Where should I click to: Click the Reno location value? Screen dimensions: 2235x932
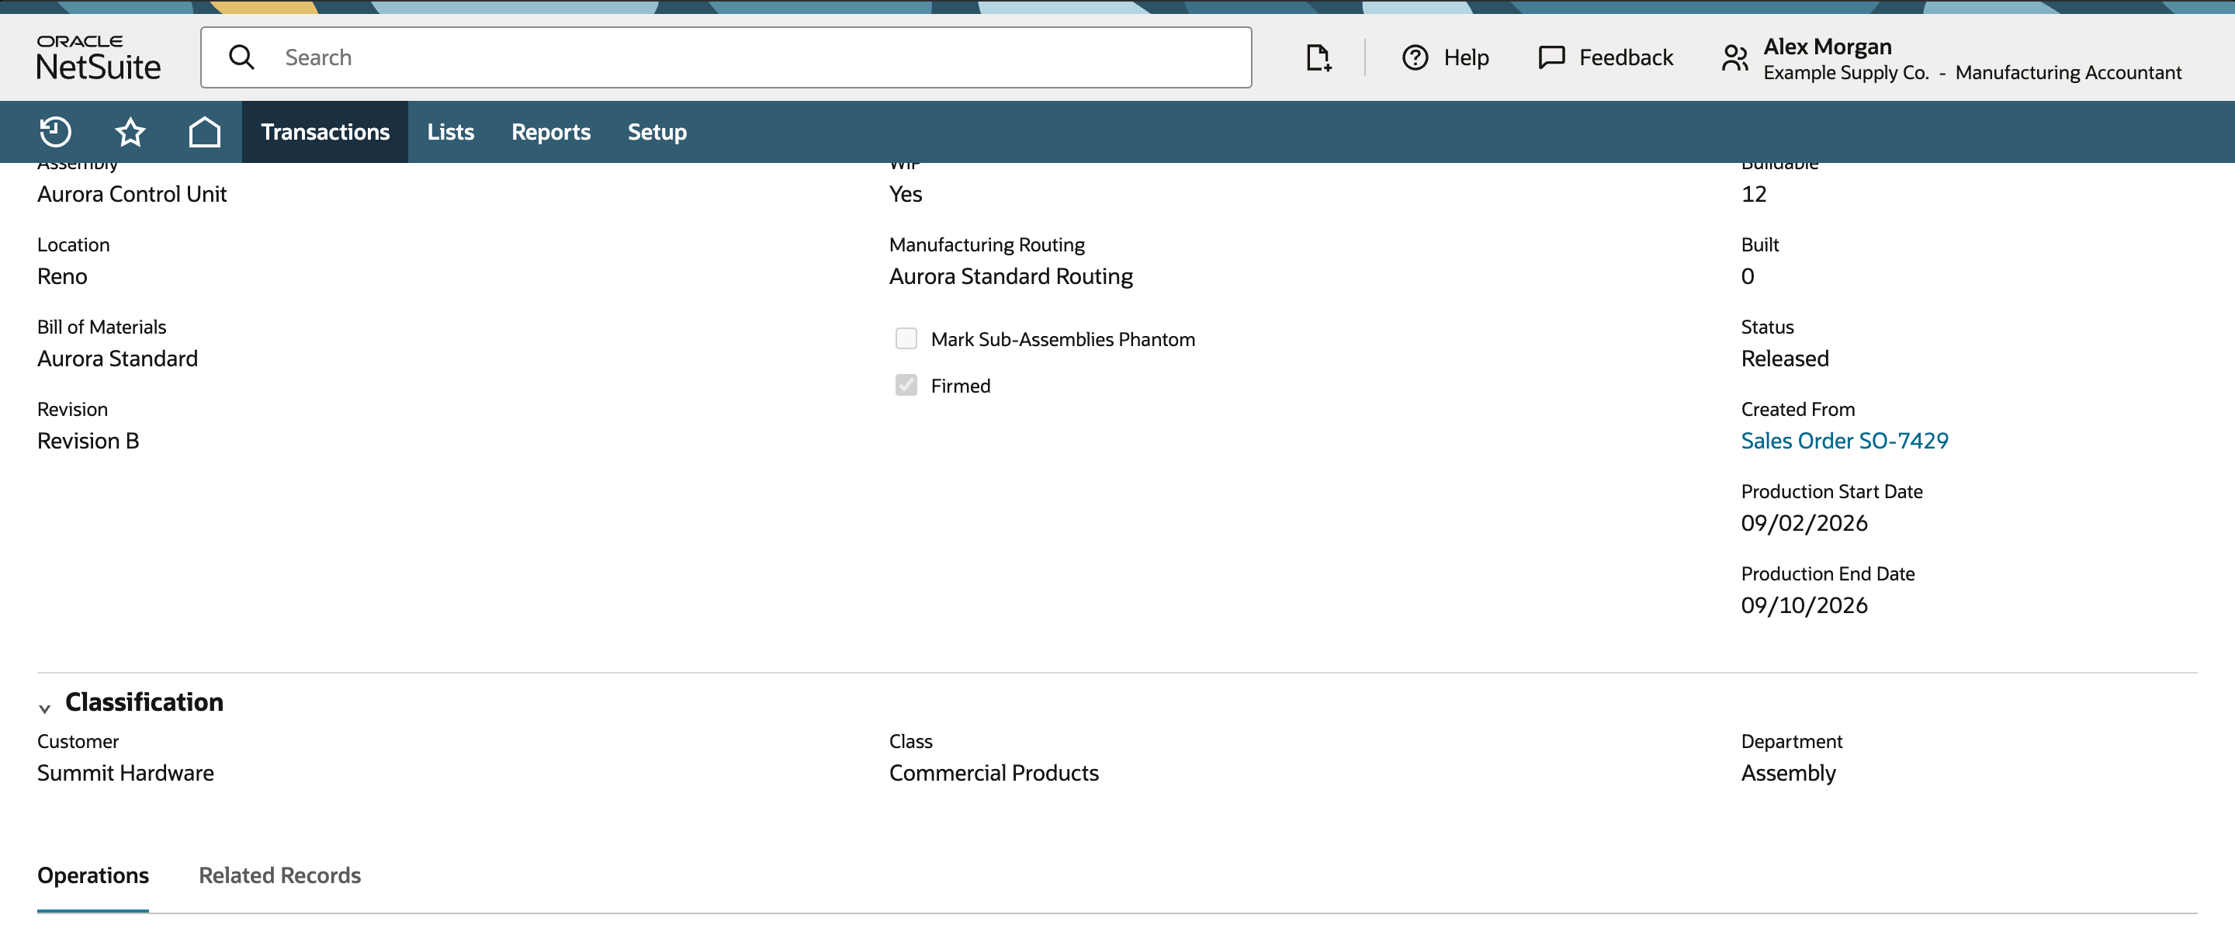coord(62,277)
